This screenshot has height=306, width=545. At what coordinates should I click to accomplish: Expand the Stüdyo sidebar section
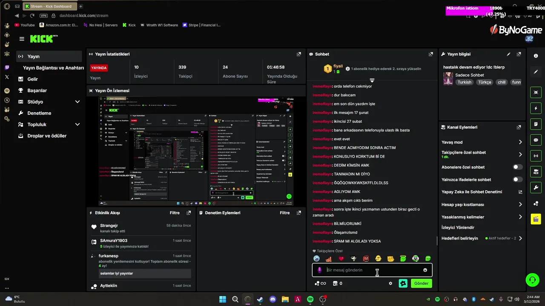[77, 102]
